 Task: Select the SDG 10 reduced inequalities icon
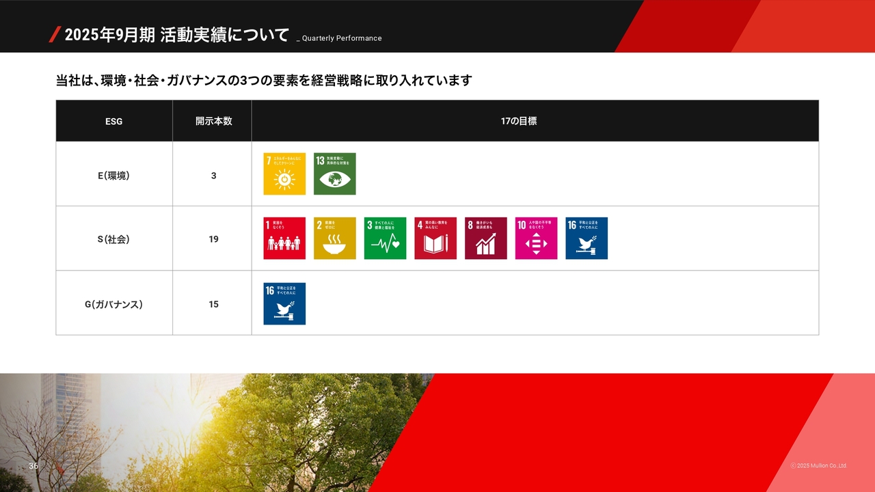point(536,238)
